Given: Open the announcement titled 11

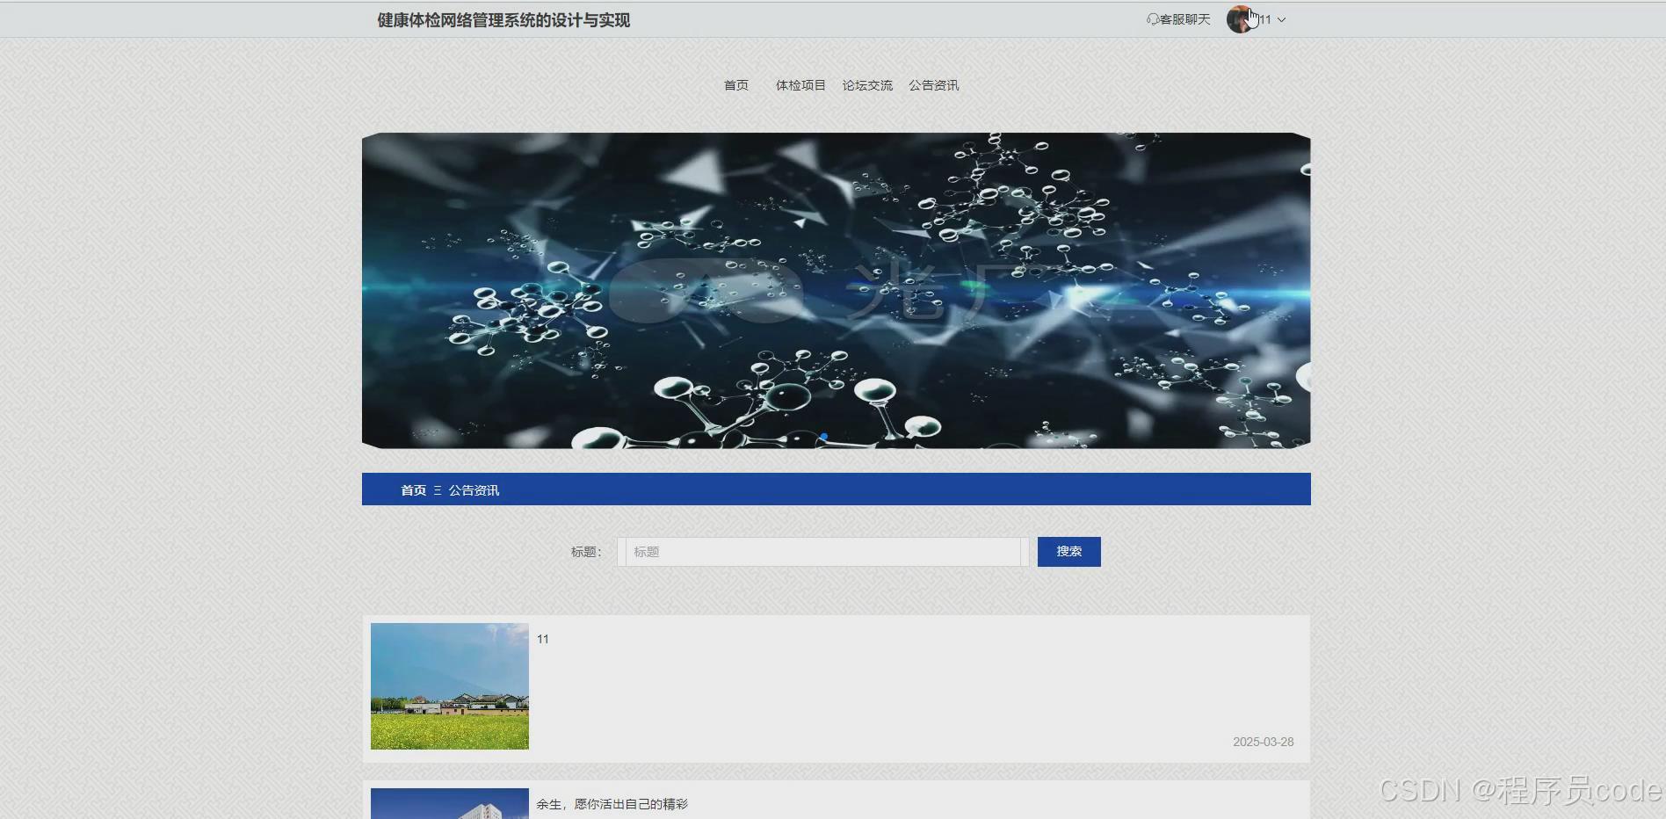Looking at the screenshot, I should (543, 639).
